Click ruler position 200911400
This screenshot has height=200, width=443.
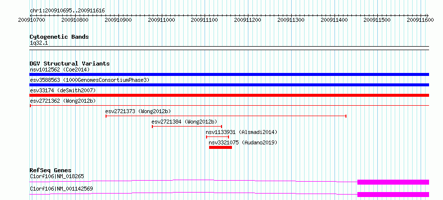334,20
